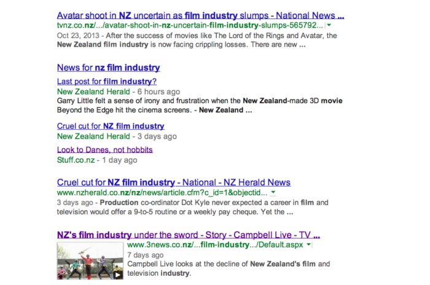Click the www.3news.co.nz green URL text
The width and height of the screenshot is (430, 285).
tap(215, 244)
